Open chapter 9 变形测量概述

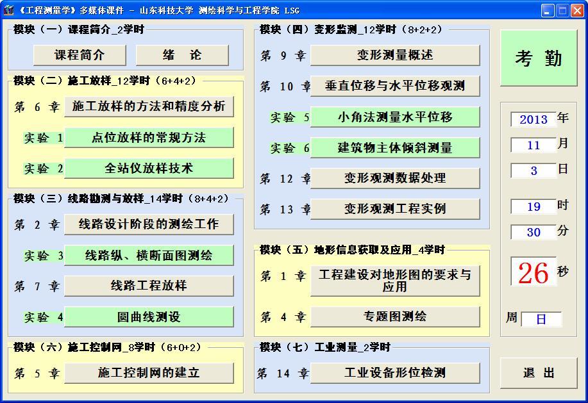(396, 56)
